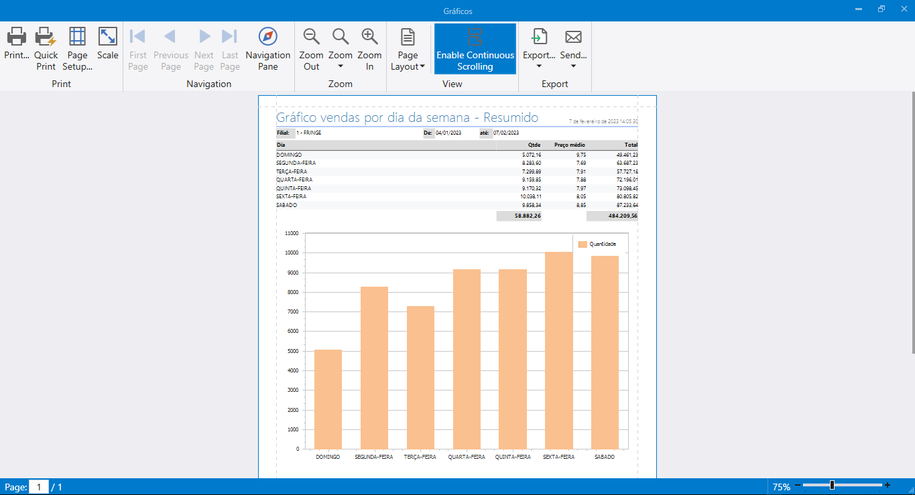Viewport: 915px width, 495px height.
Task: Expand the Export options dropdown
Action: (x=539, y=66)
